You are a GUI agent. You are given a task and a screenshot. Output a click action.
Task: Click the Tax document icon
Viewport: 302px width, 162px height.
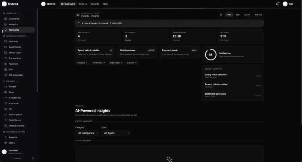point(6,109)
